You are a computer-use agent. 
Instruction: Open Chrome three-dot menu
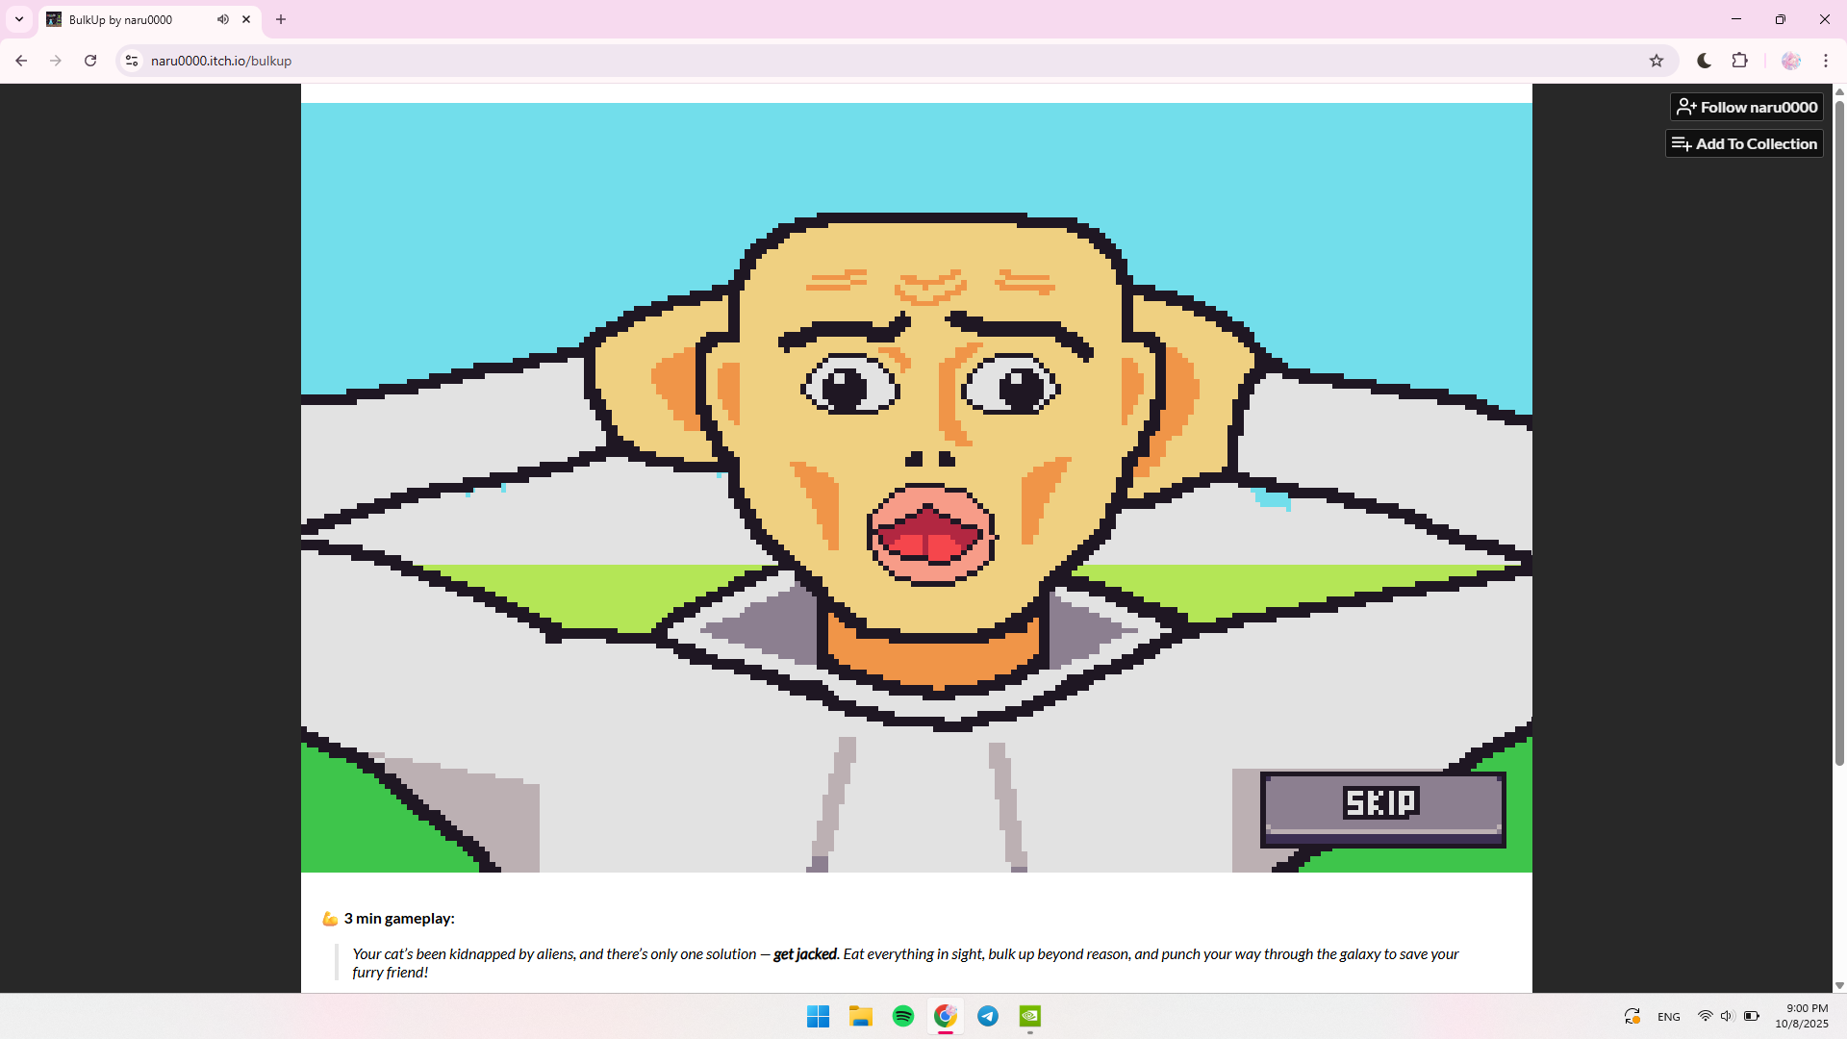tap(1825, 61)
